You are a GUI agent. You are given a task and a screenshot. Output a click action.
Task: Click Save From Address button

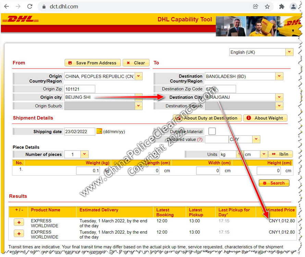point(93,63)
